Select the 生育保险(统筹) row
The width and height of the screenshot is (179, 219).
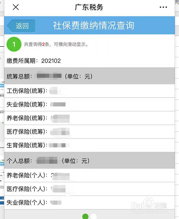[x=89, y=145]
